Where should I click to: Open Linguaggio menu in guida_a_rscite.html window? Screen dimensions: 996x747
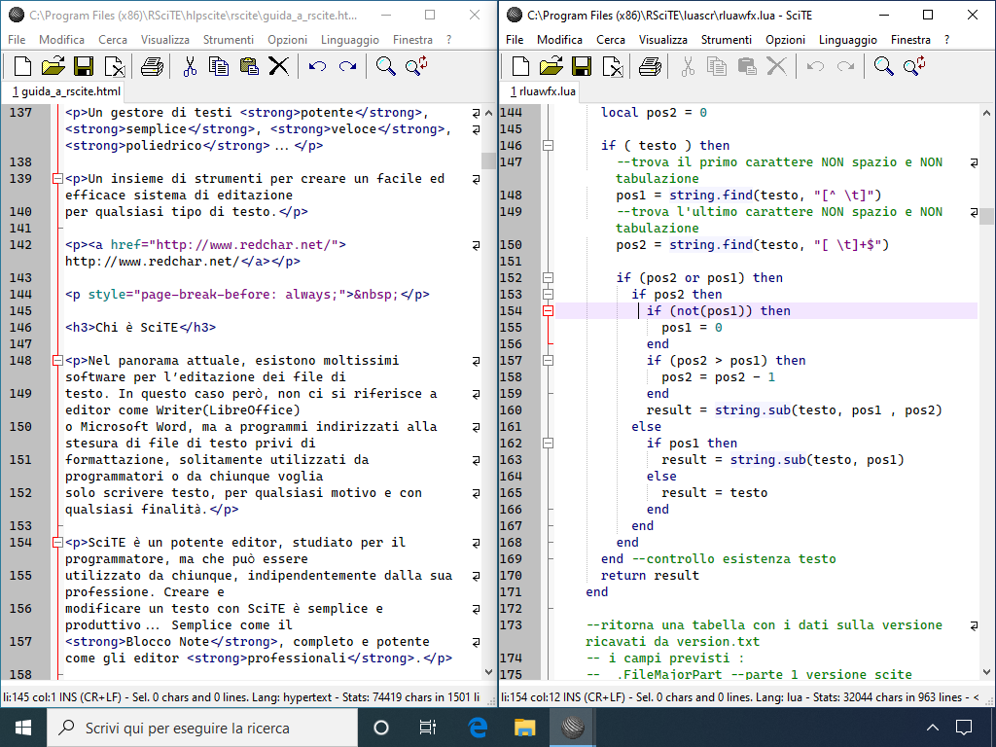click(353, 40)
